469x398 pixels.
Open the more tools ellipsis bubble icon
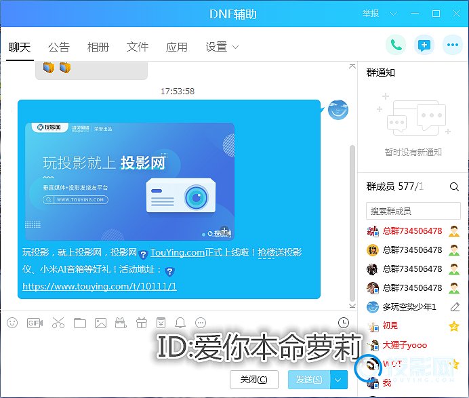pos(201,323)
